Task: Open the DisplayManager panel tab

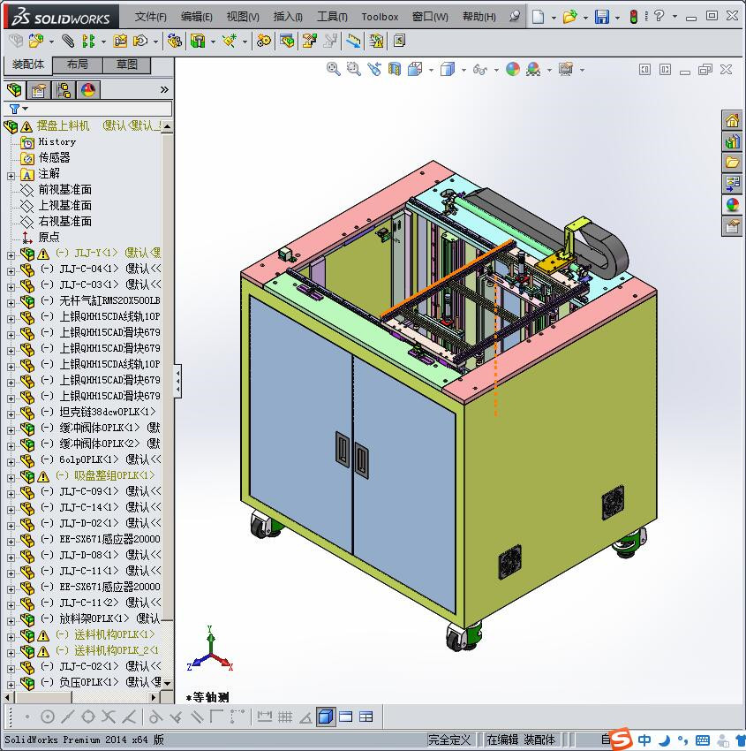Action: pyautogui.click(x=88, y=89)
